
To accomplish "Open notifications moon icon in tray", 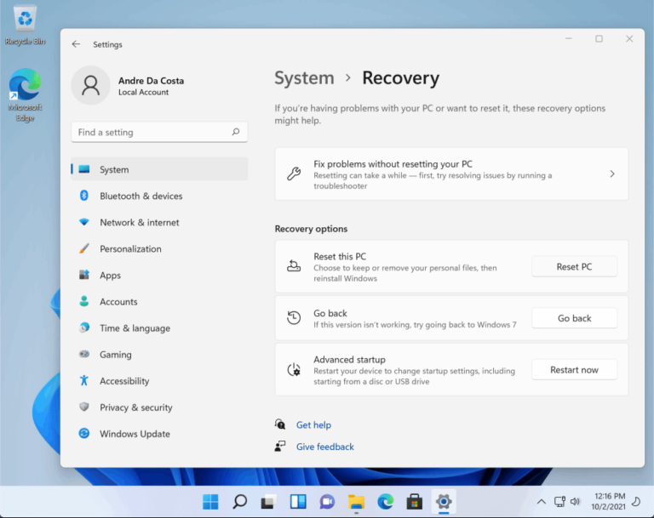I will pos(636,501).
